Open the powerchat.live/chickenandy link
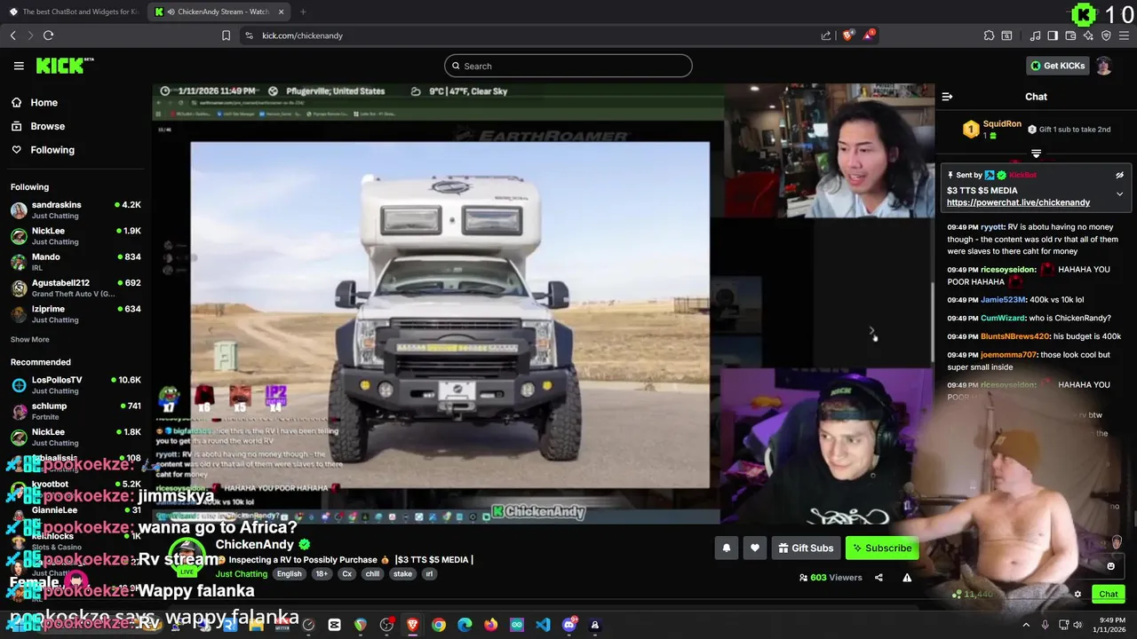 click(1018, 202)
